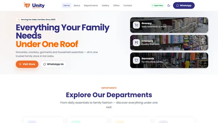Click the Explore Our Departments heading
The image size is (218, 123).
click(x=109, y=95)
